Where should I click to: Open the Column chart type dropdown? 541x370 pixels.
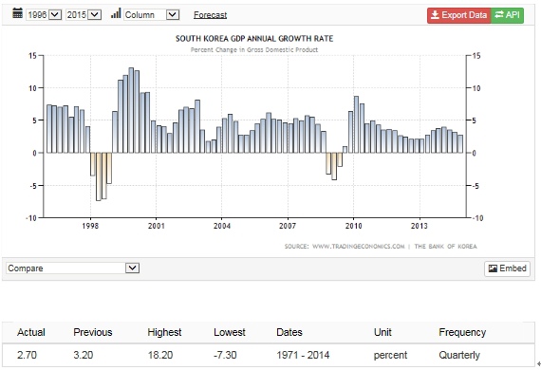(151, 15)
